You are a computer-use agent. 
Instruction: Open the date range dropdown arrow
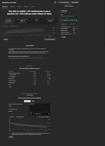pyautogui.click(x=78, y=6)
